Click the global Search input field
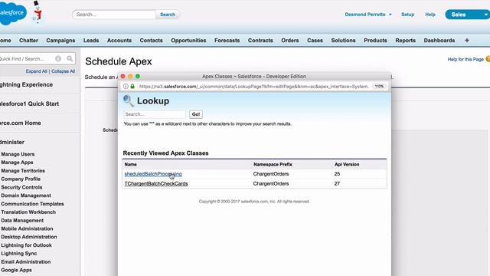This screenshot has height=276, width=490. click(114, 15)
